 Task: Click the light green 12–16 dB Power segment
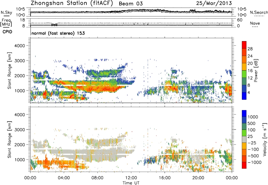tap(244, 74)
